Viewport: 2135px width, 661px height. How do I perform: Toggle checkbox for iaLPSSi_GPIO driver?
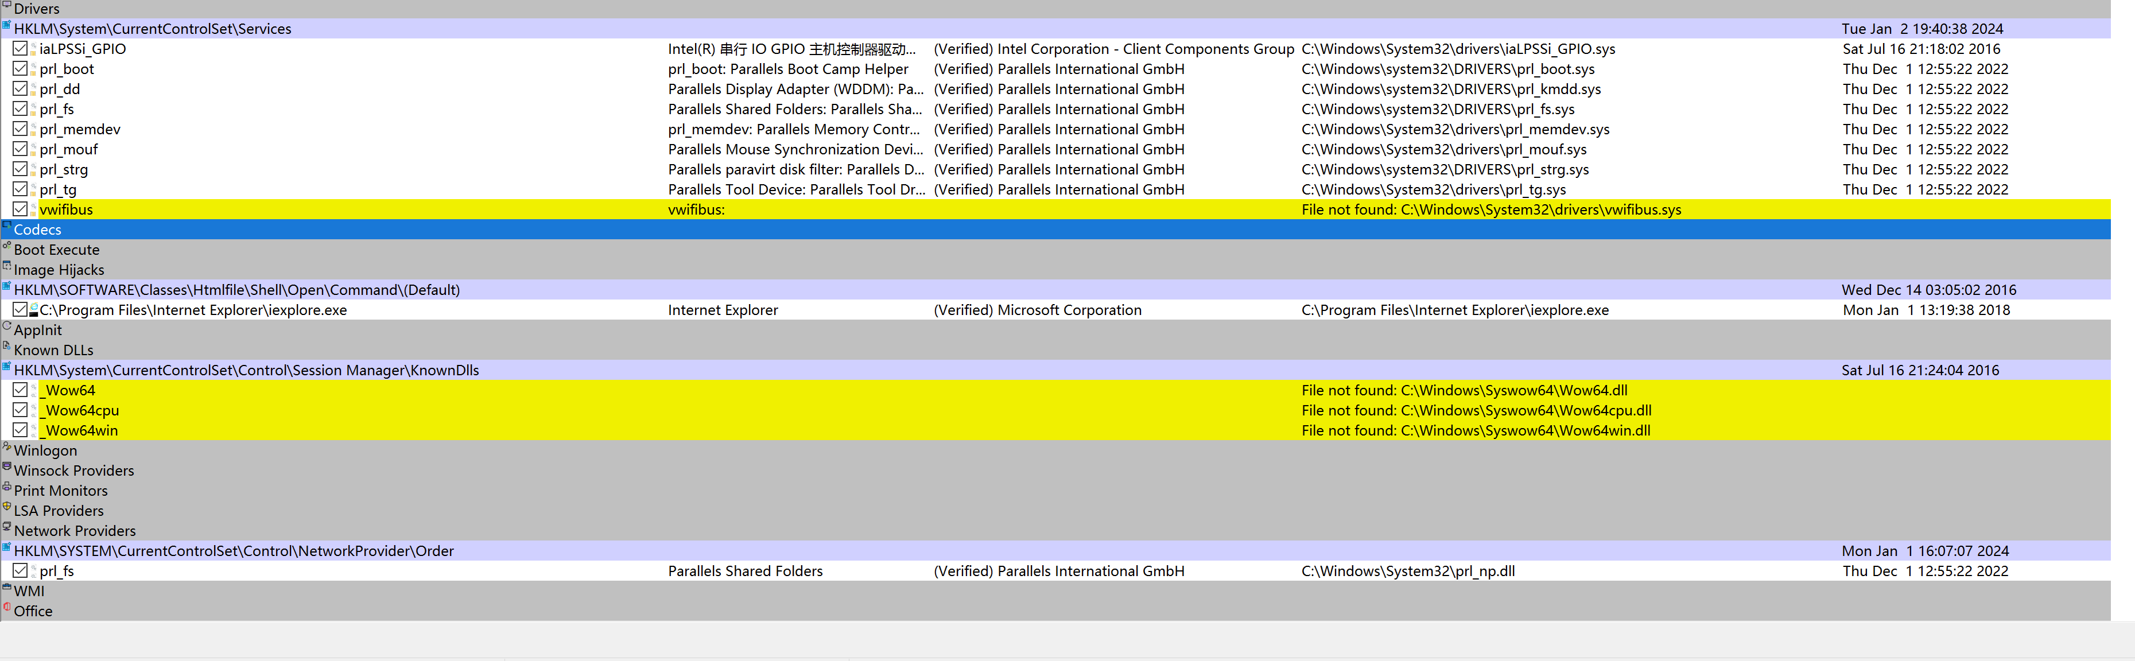pyautogui.click(x=20, y=49)
